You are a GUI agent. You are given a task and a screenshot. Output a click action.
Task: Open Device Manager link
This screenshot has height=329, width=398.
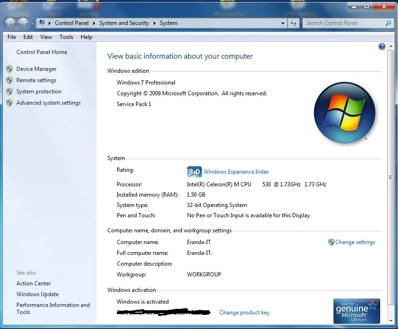[x=36, y=69]
